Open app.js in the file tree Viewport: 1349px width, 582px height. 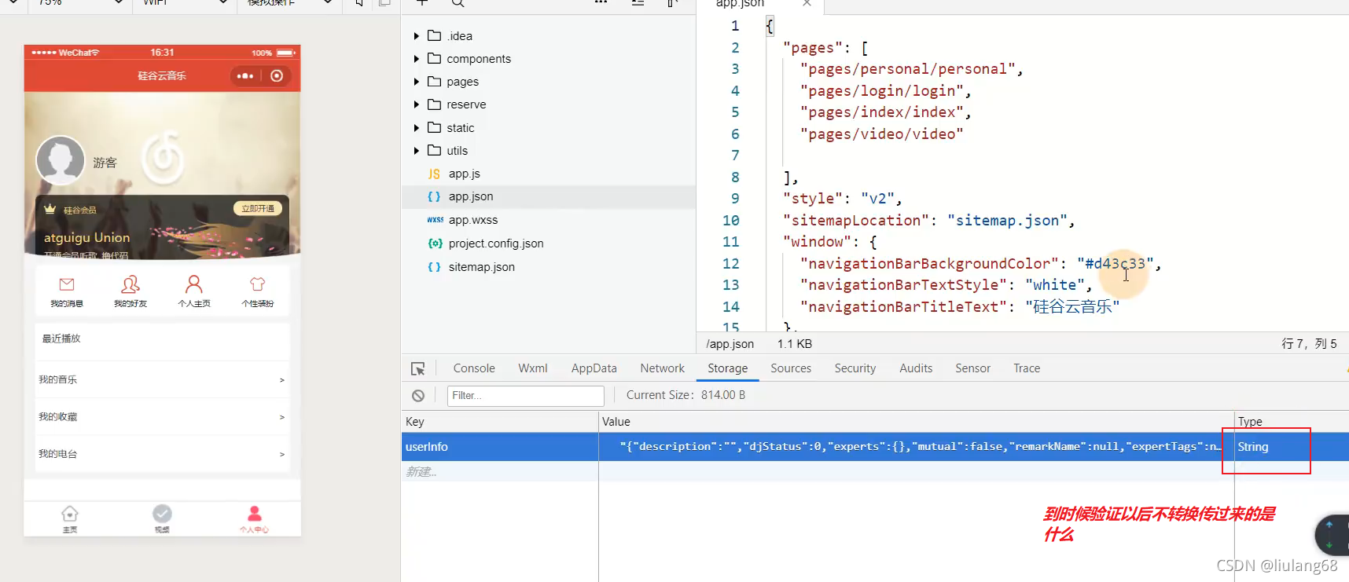click(464, 174)
